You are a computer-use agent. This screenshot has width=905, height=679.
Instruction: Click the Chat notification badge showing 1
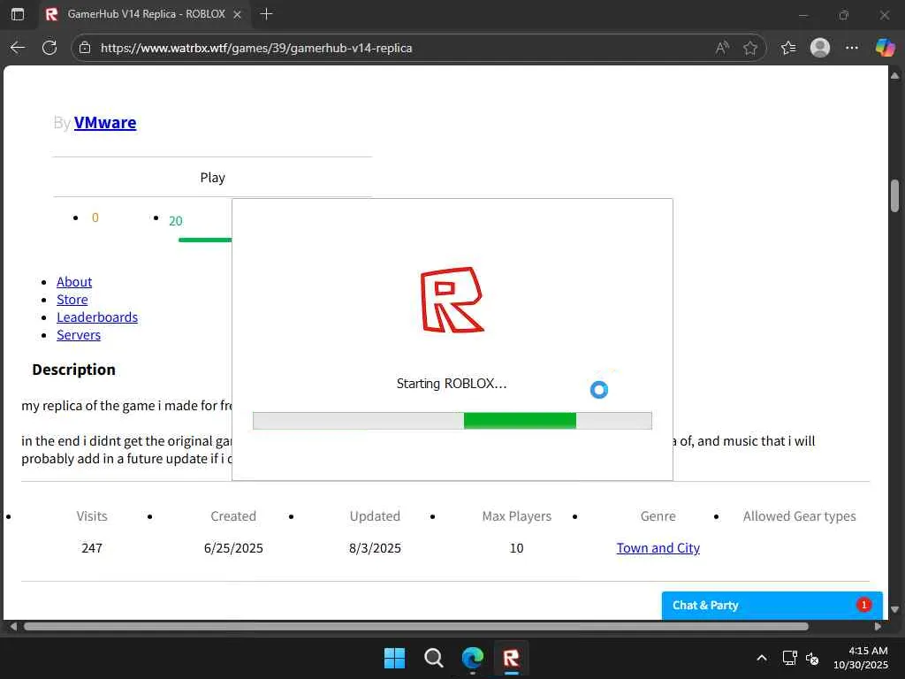(863, 605)
